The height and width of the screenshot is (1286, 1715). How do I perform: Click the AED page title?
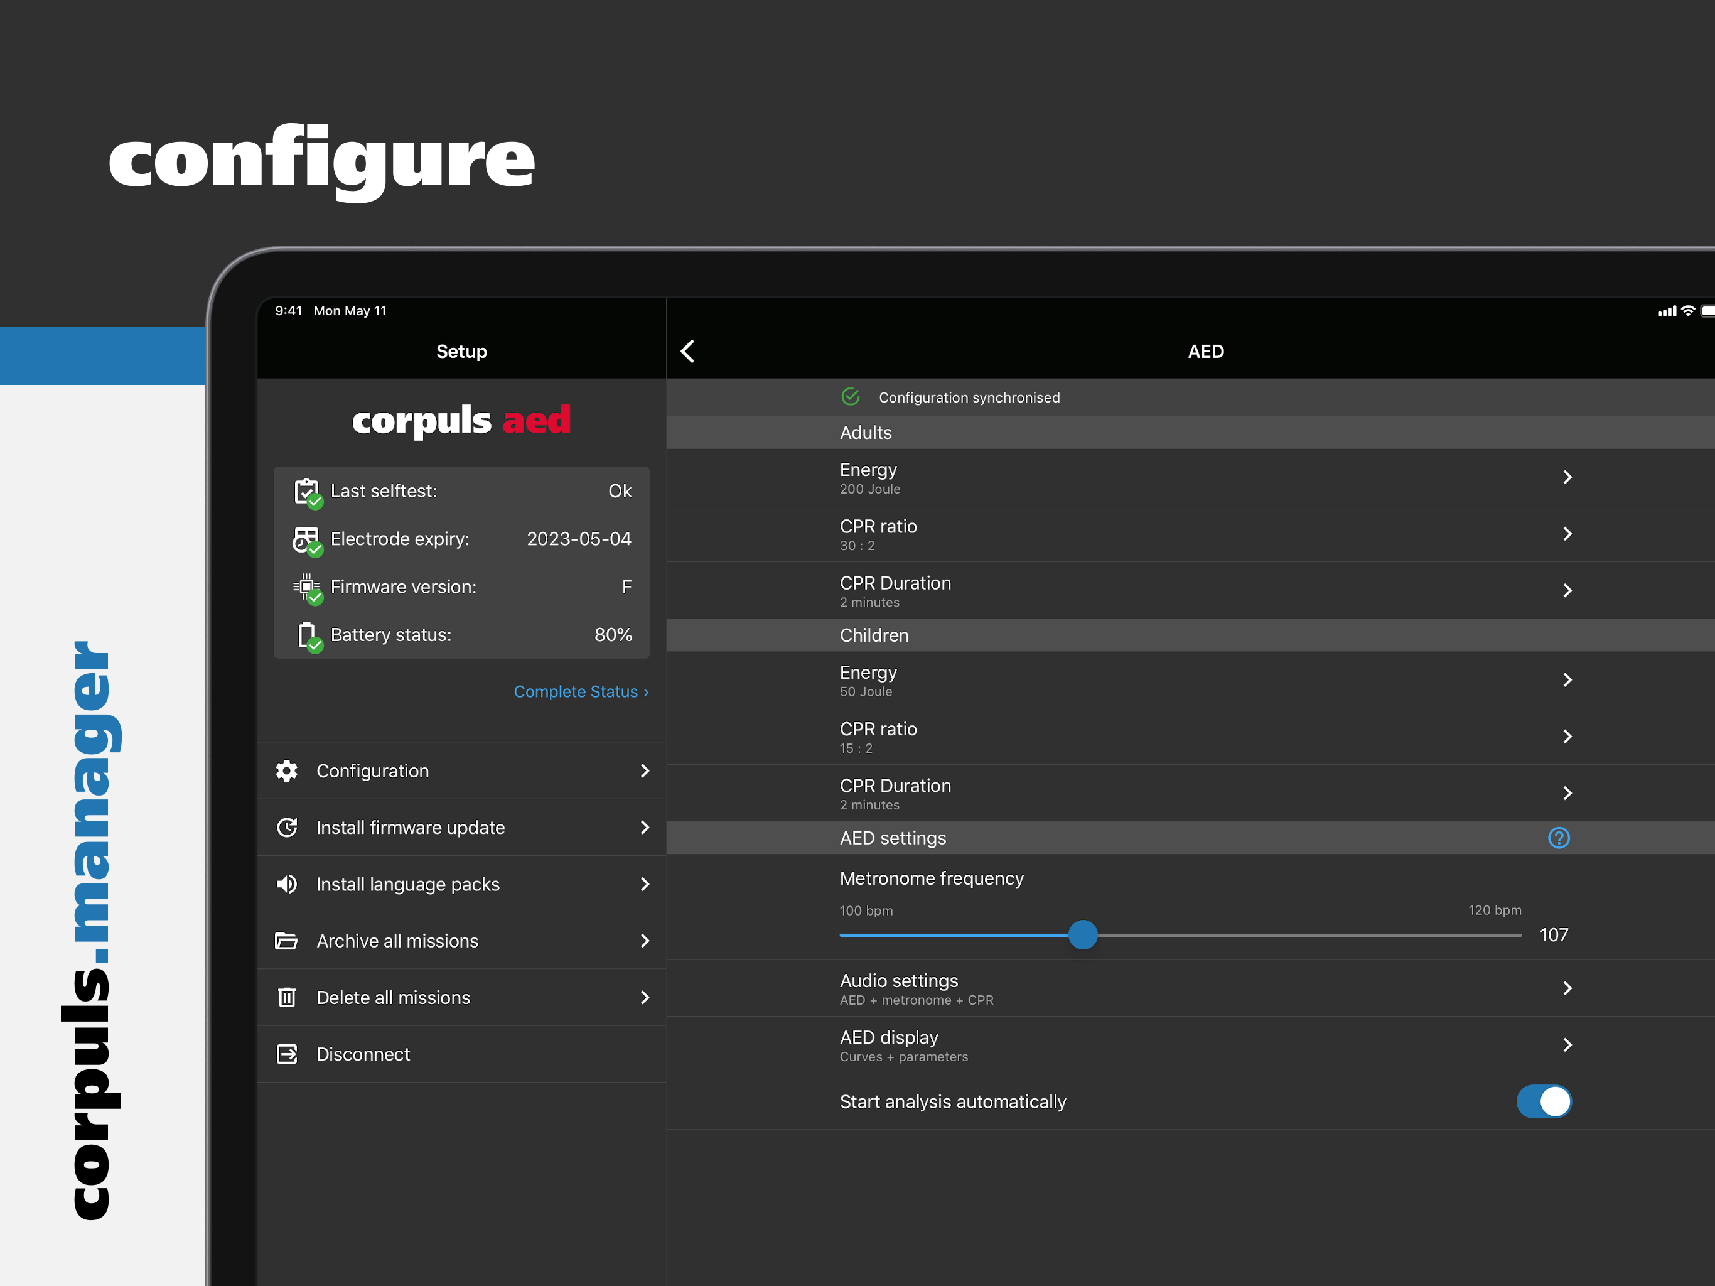point(1206,352)
